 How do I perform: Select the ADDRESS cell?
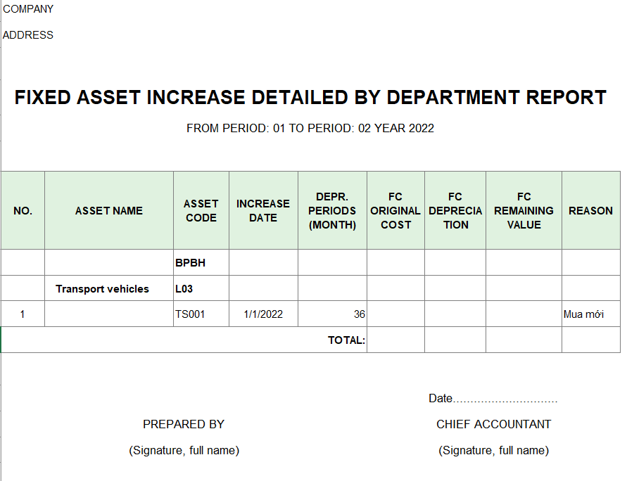28,35
